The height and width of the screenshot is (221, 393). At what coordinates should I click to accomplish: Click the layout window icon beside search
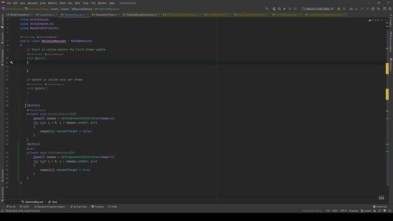click(385, 9)
